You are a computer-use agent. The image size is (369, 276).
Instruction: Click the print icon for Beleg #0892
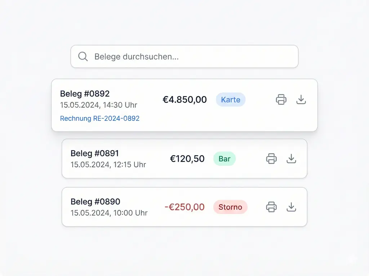[281, 100]
